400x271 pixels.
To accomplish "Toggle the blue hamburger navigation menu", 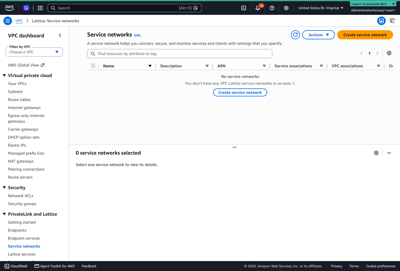I will click(x=8, y=21).
